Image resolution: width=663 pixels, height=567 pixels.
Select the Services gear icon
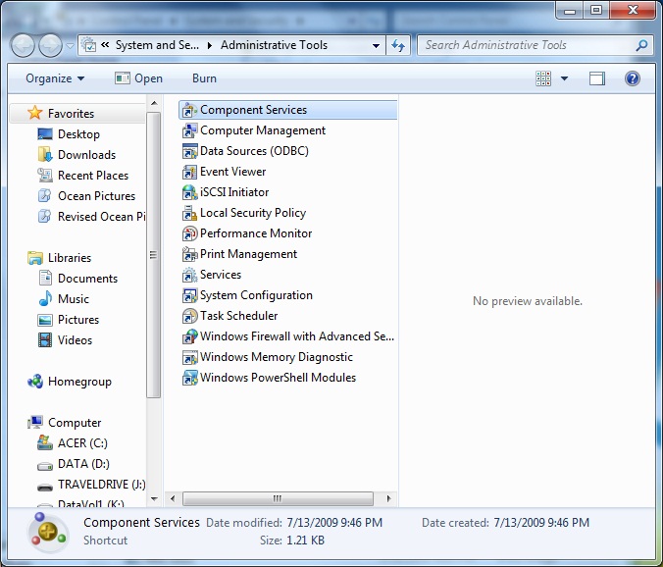pyautogui.click(x=189, y=275)
